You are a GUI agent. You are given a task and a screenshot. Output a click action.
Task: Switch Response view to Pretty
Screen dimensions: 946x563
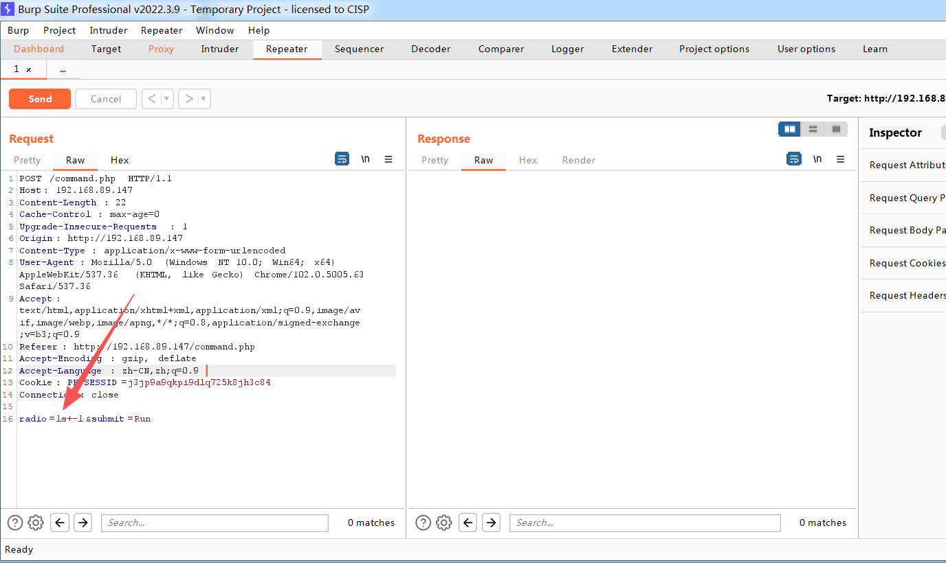point(434,160)
